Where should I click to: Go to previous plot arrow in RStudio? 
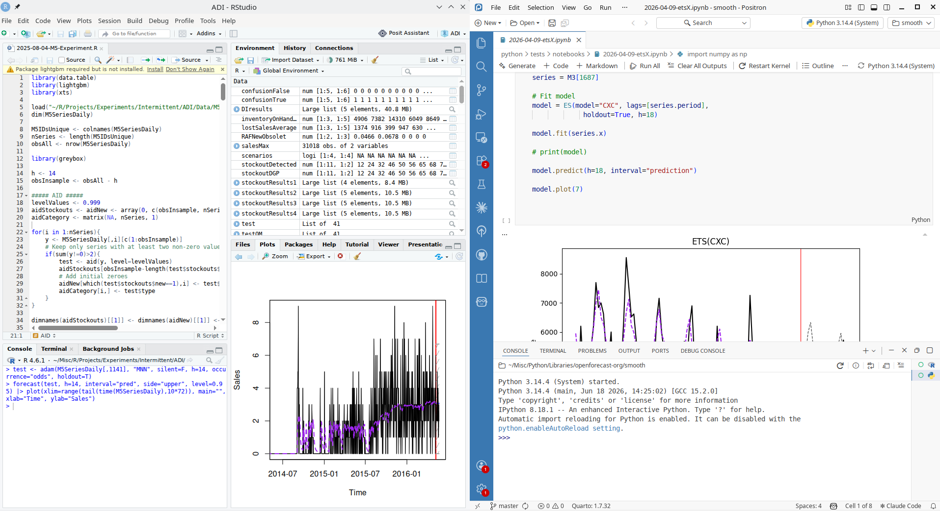[x=239, y=256]
